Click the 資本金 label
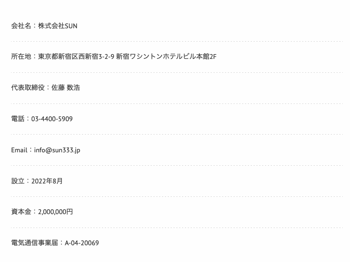The height and width of the screenshot is (262, 350). coord(21,212)
